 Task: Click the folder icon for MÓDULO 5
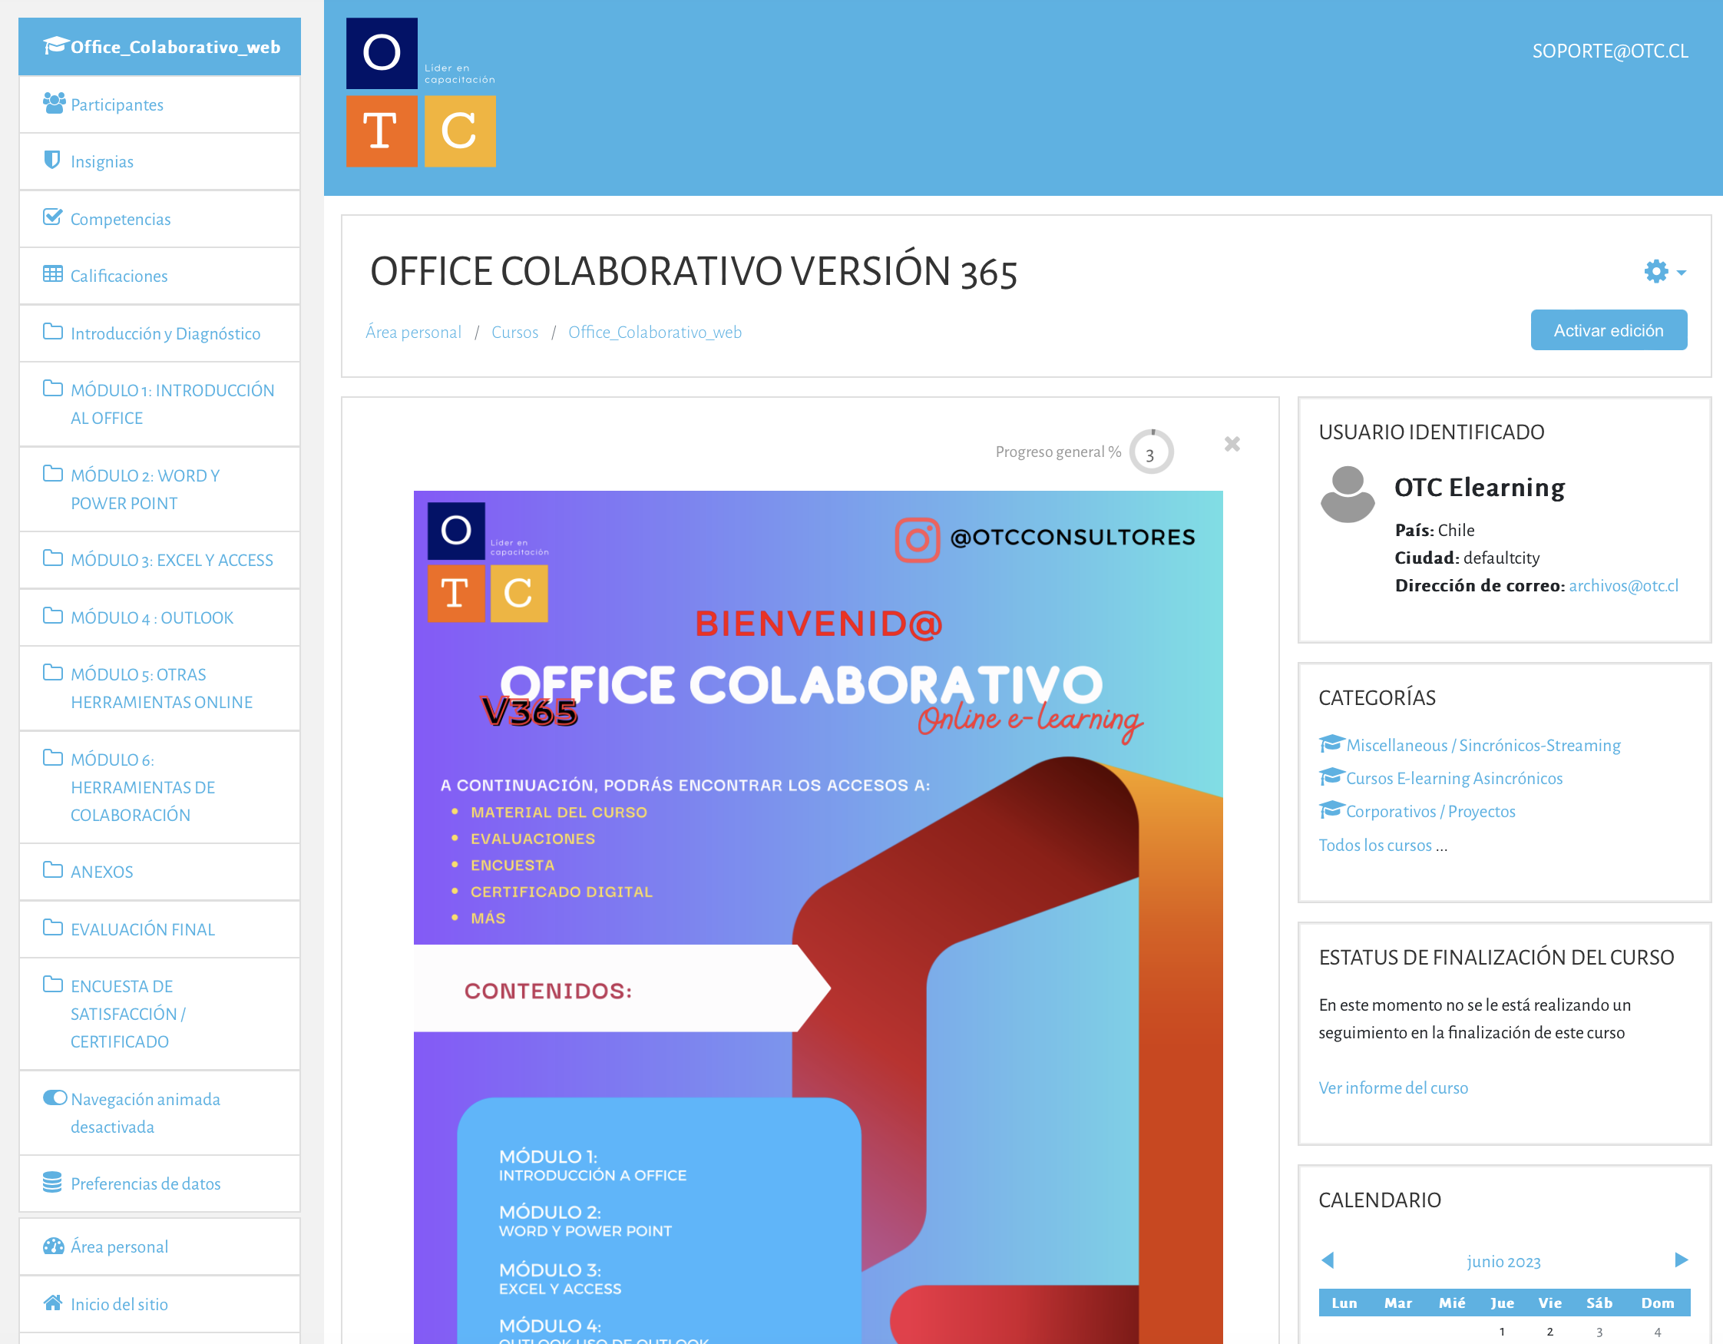[x=53, y=673]
